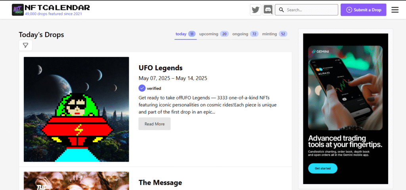The image size is (406, 190).
Task: Click the Gemini logo in the ad
Action: click(320, 51)
